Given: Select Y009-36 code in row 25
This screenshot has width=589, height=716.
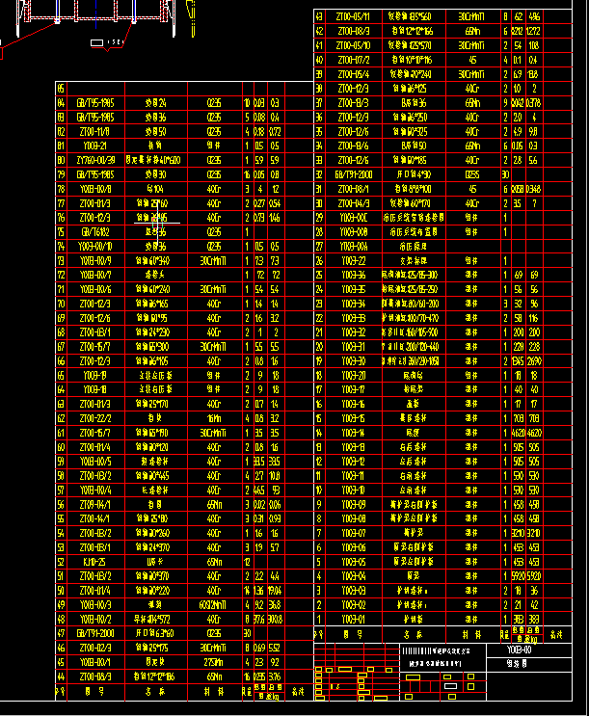Looking at the screenshot, I should coord(353,275).
